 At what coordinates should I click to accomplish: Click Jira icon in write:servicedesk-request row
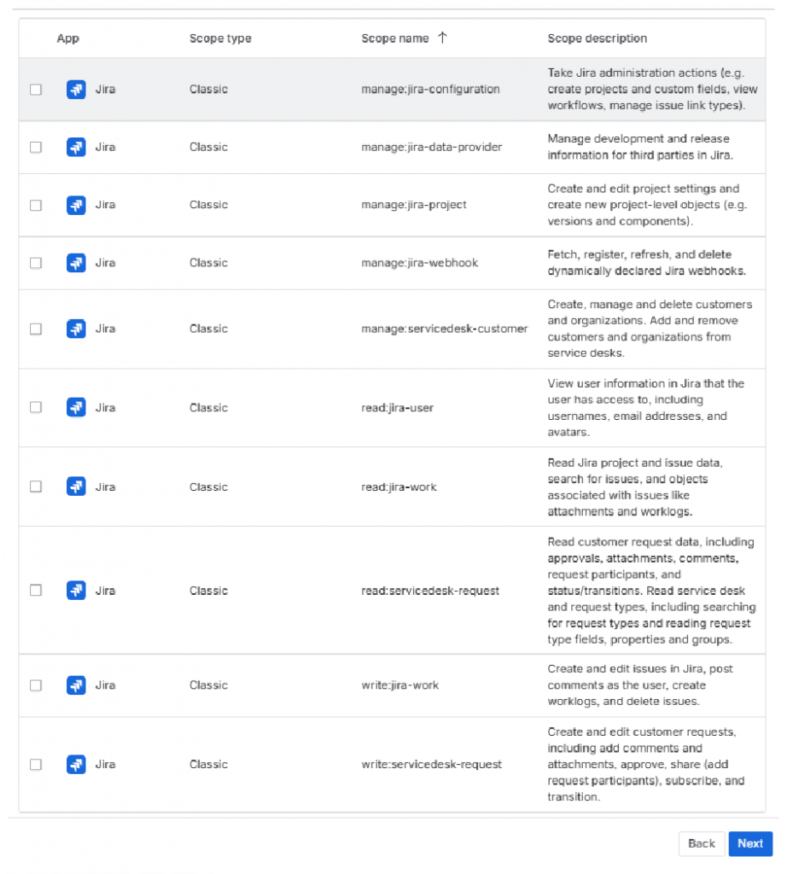76,764
